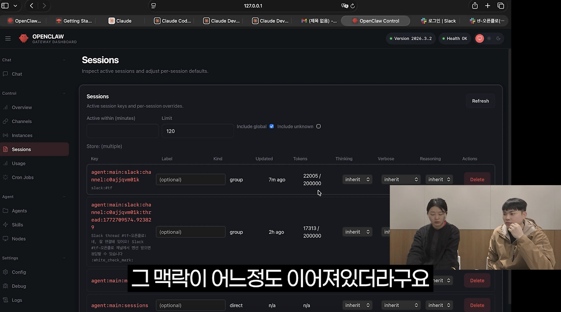Image resolution: width=561 pixels, height=312 pixels.
Task: Select Skills under the Agent section
Action: (x=18, y=225)
